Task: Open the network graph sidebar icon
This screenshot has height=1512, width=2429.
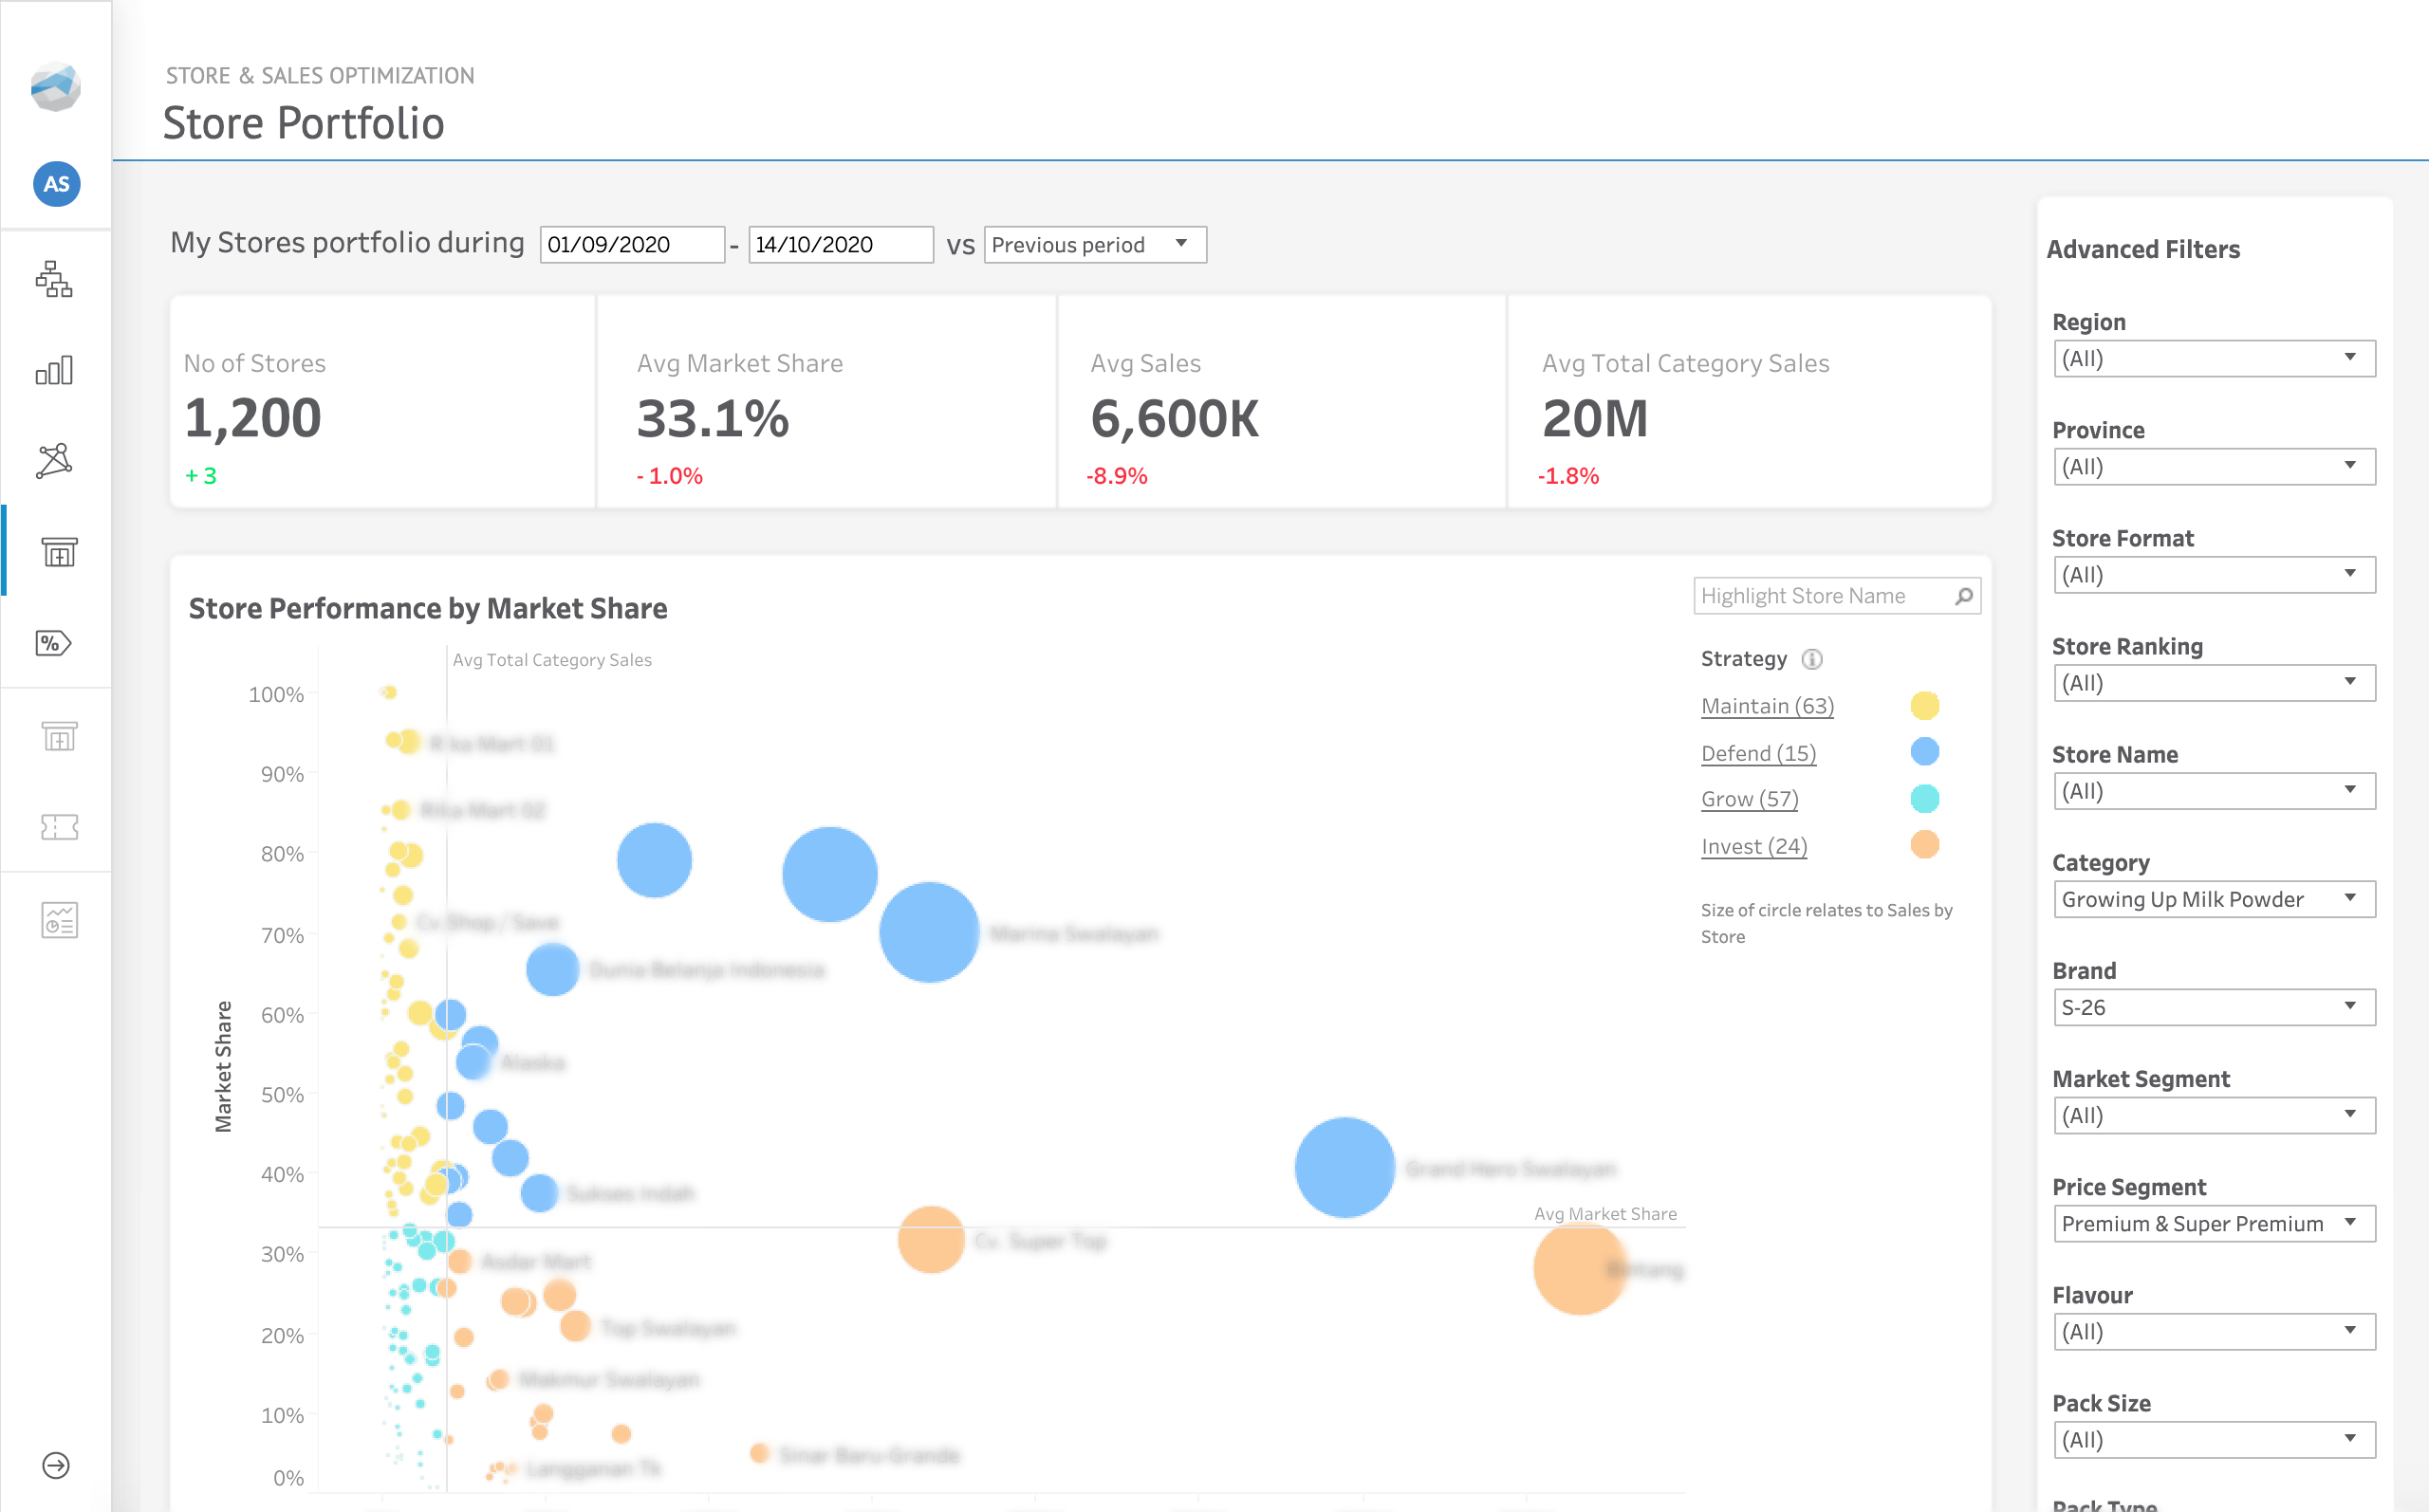Action: pyautogui.click(x=55, y=461)
